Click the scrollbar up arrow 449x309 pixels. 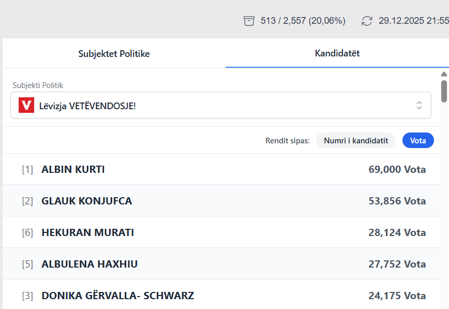tap(444, 74)
